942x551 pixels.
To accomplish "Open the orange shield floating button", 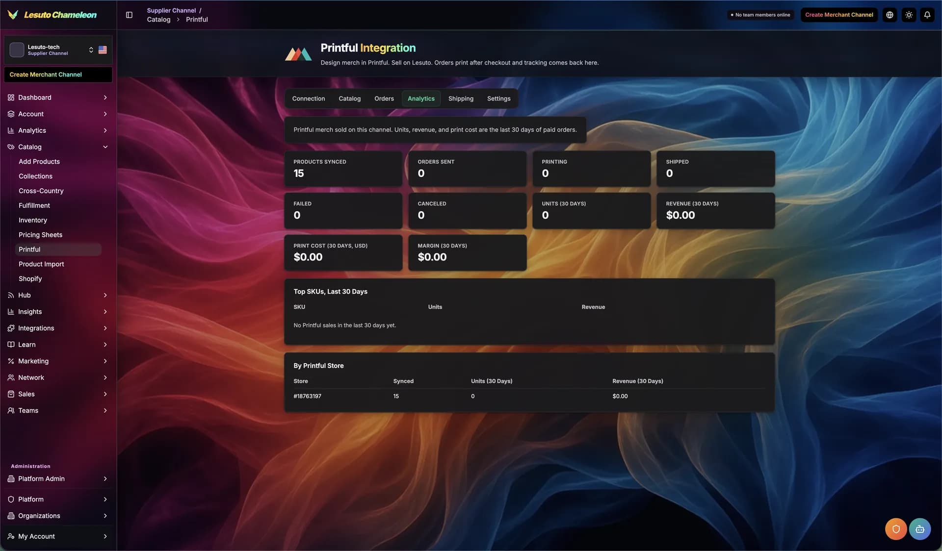I will click(896, 529).
